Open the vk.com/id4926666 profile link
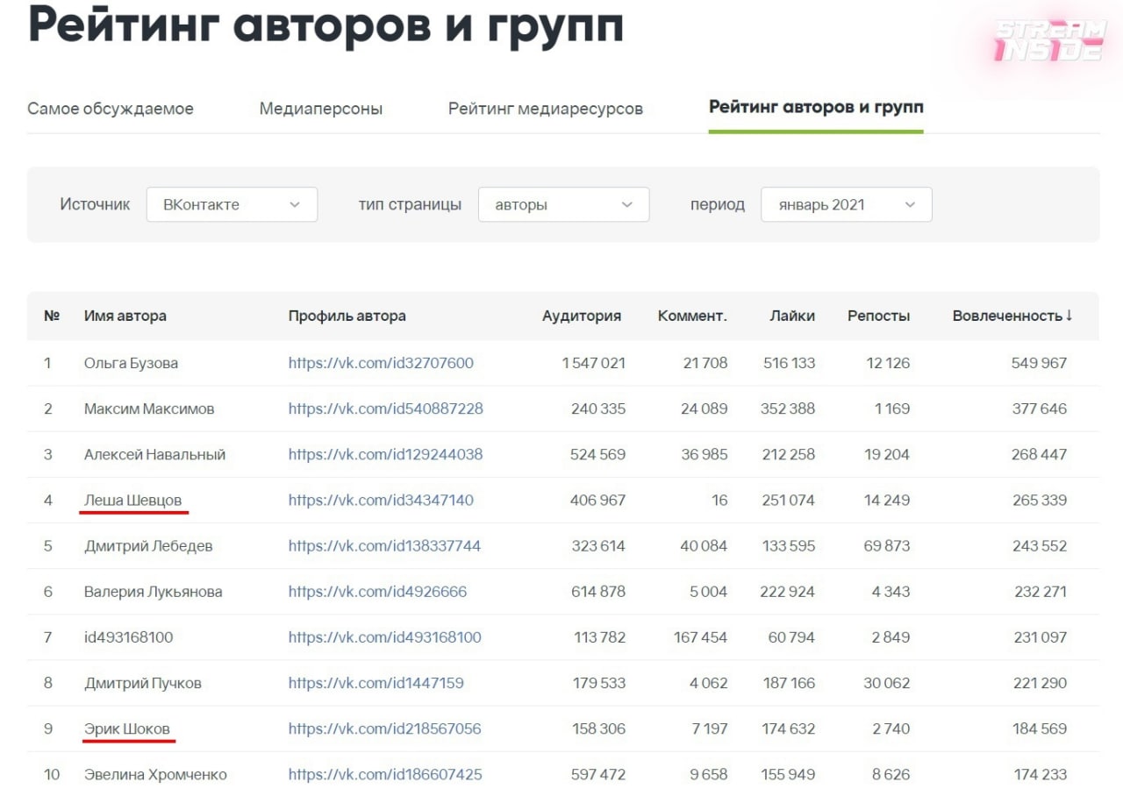Image resolution: width=1123 pixels, height=796 pixels. point(378,592)
